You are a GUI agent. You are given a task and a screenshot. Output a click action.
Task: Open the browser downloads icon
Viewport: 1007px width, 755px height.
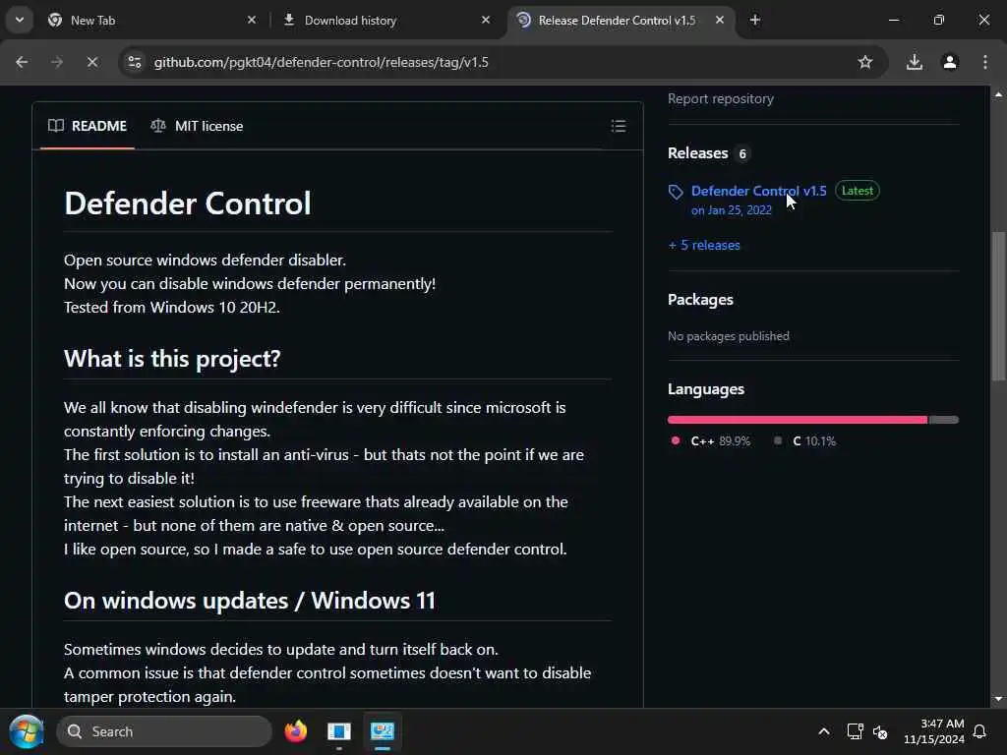click(914, 62)
